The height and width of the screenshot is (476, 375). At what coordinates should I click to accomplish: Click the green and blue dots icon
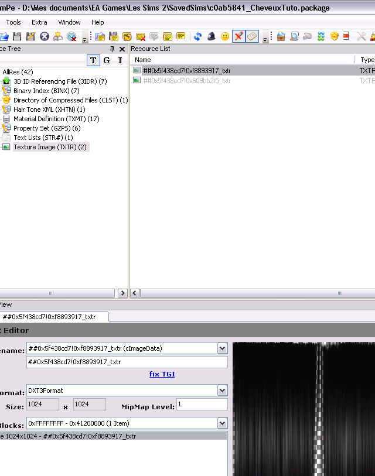pos(321,36)
